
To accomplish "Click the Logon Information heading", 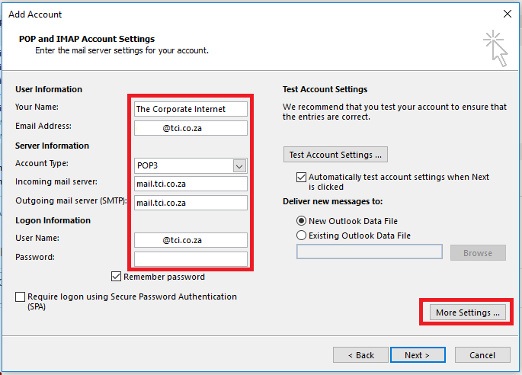I will pos(53,220).
